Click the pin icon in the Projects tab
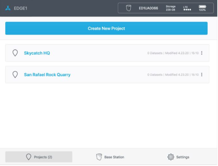This screenshot has height=166, width=218. point(29,157)
